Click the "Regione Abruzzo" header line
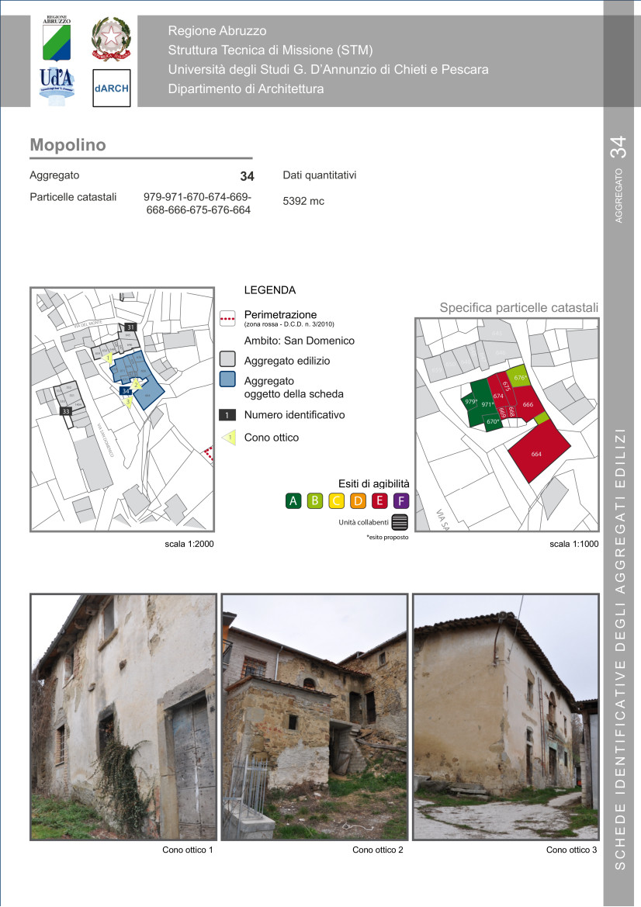 [217, 31]
